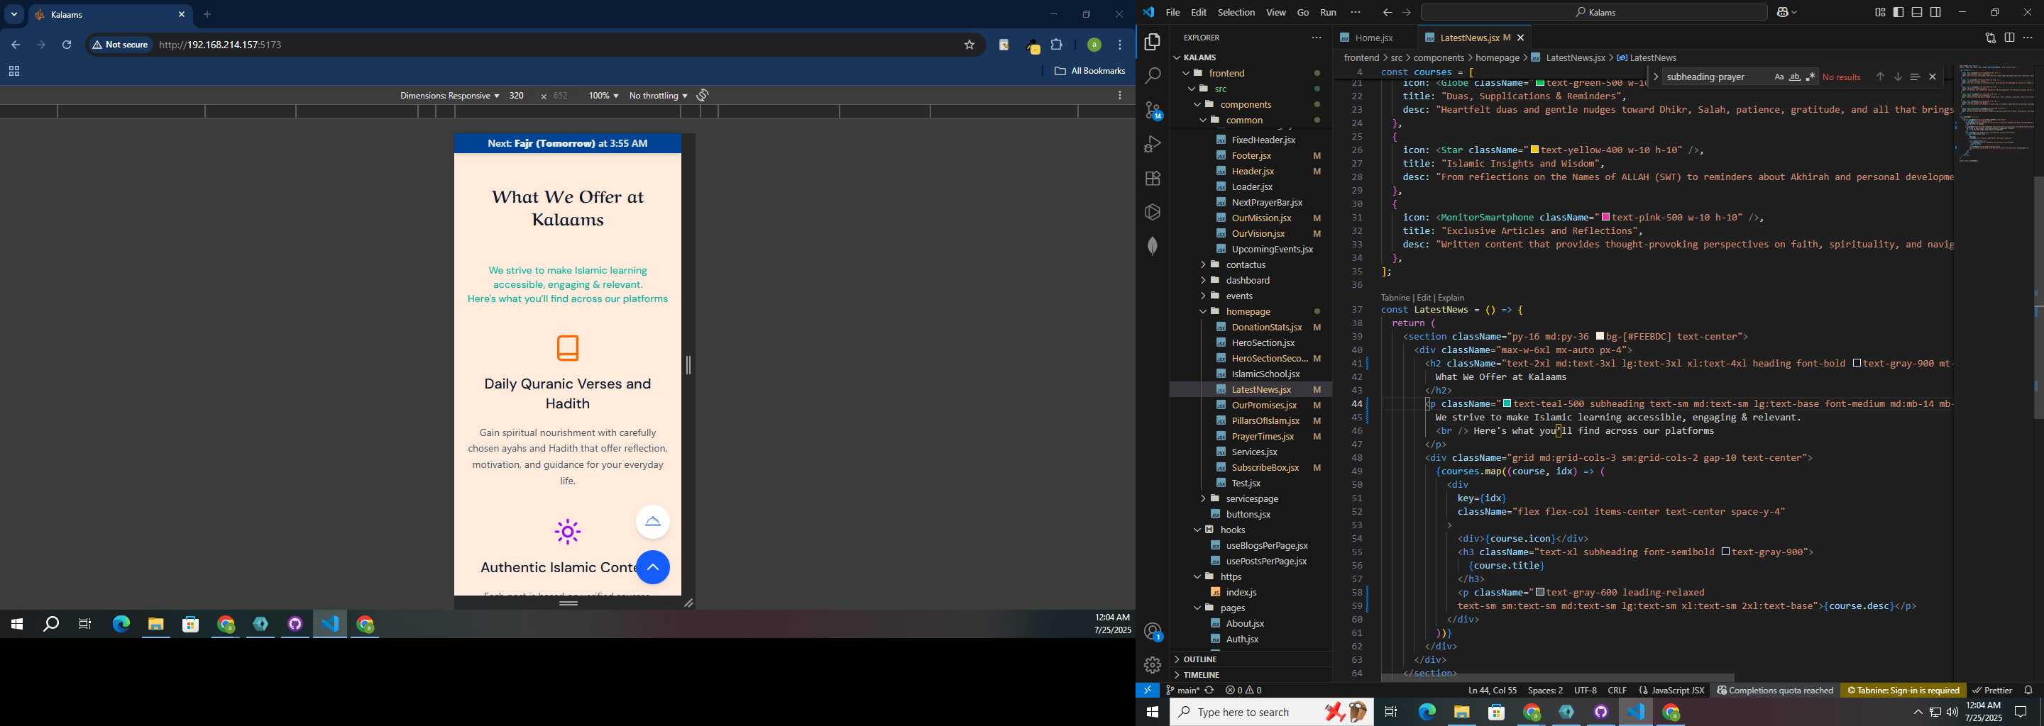Open the View menu in VS Code
This screenshot has width=2044, height=726.
coord(1276,12)
